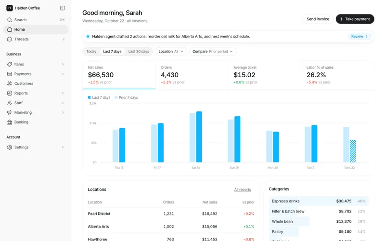This screenshot has width=385, height=241.
Task: Collapse sidebar with the panel toggle icon
Action: [63, 8]
